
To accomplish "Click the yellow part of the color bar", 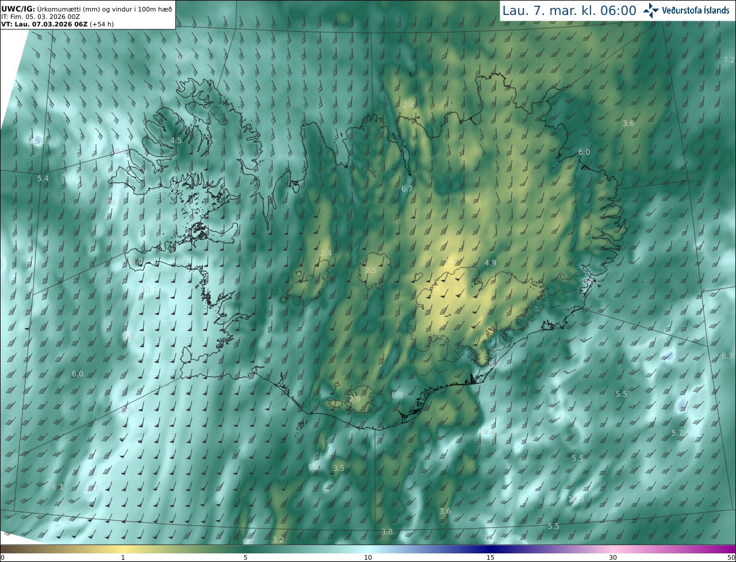I will point(124,549).
